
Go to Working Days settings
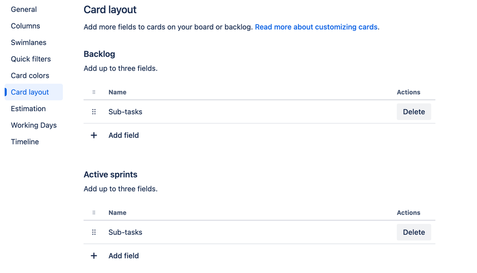pos(34,125)
